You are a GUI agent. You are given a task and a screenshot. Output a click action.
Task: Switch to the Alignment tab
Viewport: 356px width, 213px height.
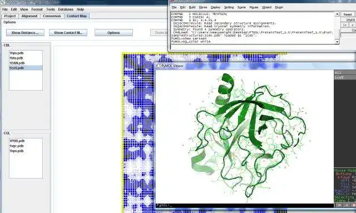click(x=29, y=16)
